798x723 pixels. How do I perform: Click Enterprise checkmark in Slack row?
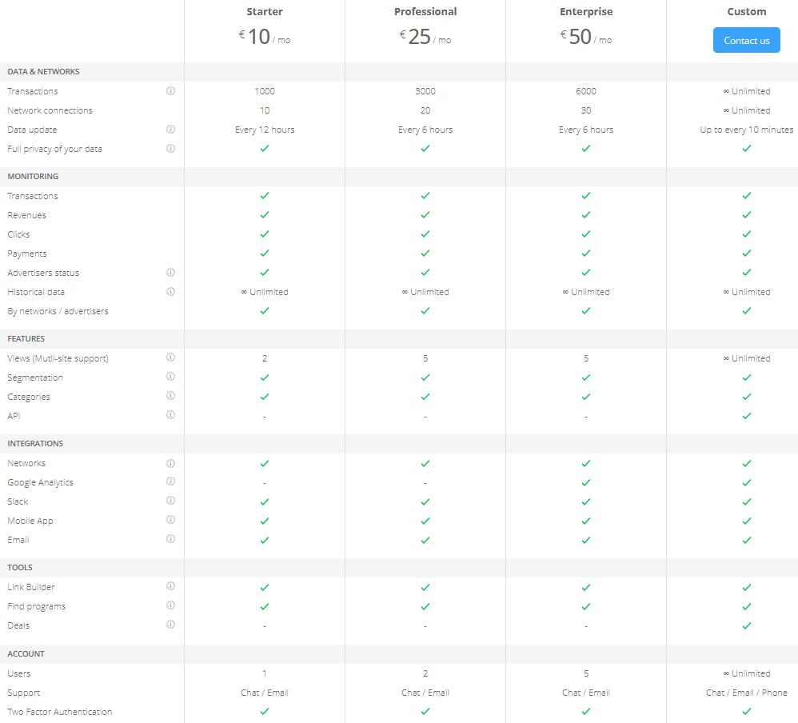[x=586, y=502]
